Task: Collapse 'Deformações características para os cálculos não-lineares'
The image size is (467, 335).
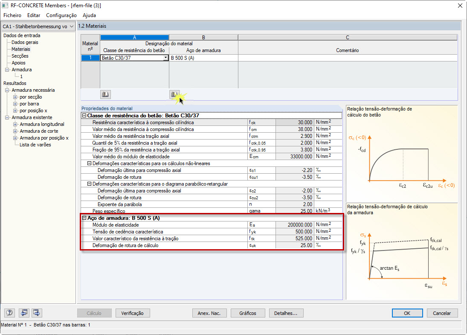Action: (89, 163)
